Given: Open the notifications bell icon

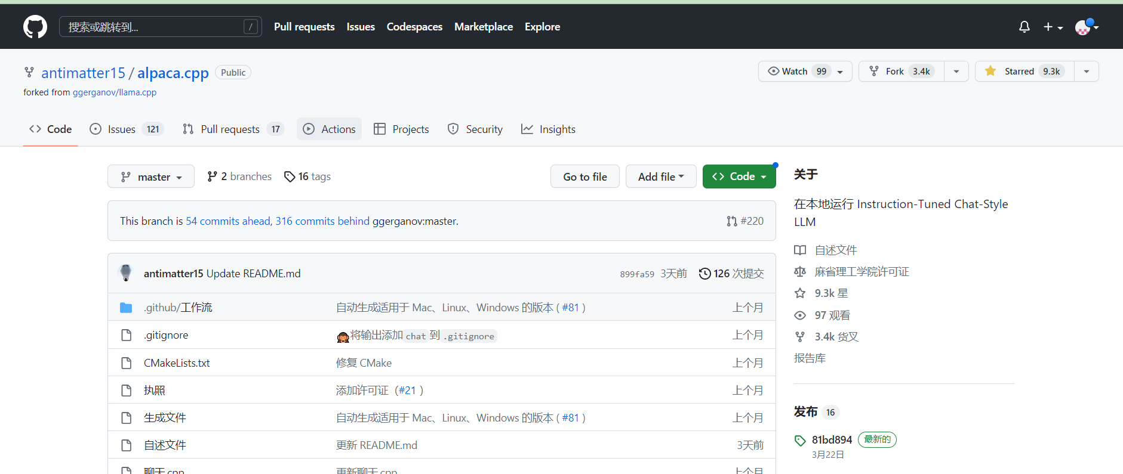Looking at the screenshot, I should pos(1024,27).
